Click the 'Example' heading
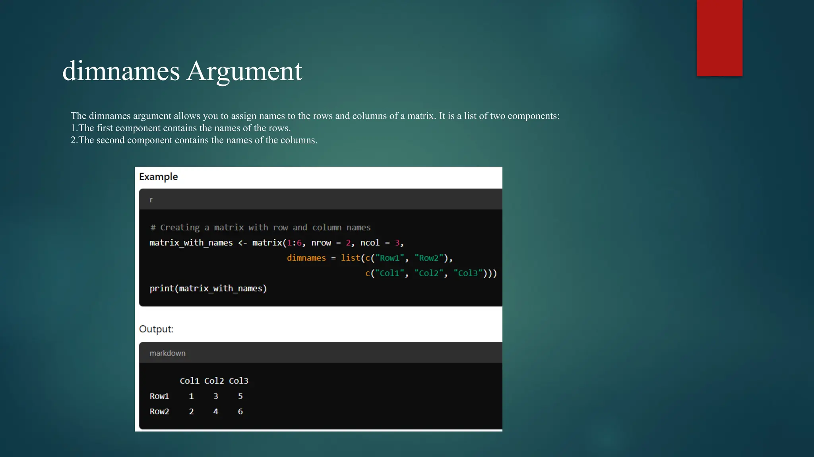Image resolution: width=814 pixels, height=457 pixels. (159, 177)
